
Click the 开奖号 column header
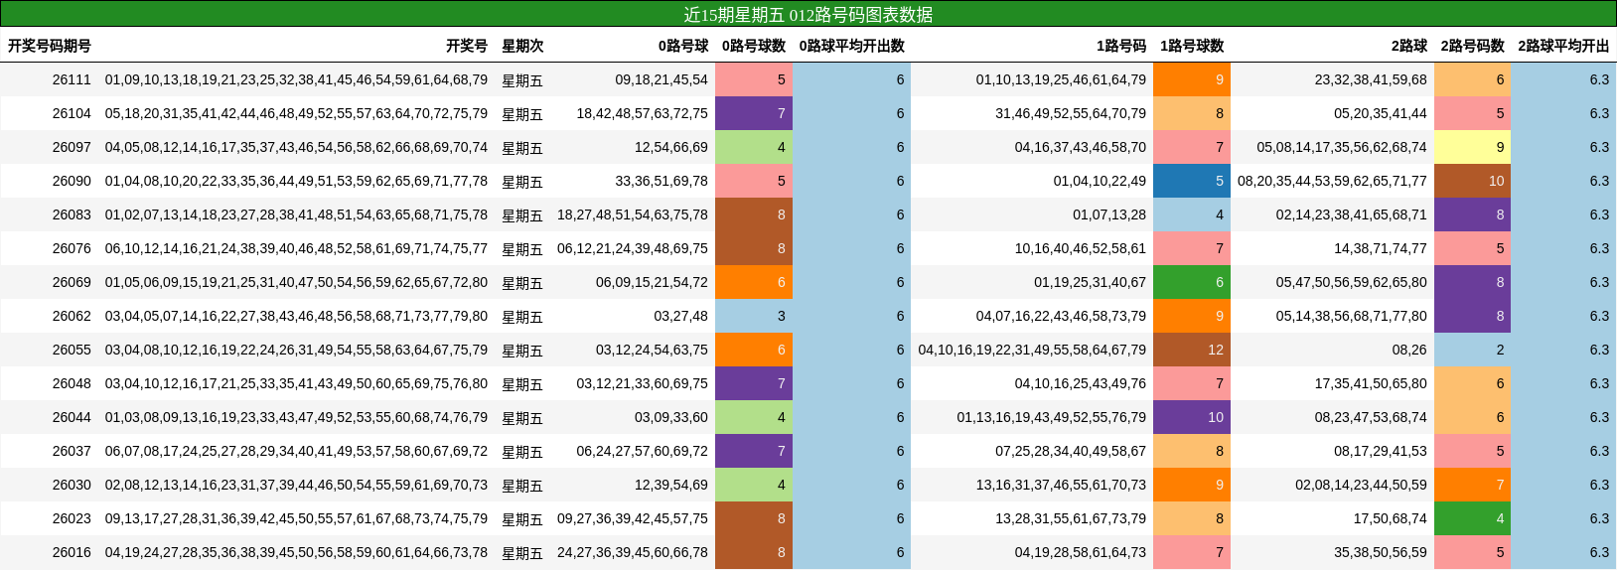[x=467, y=46]
